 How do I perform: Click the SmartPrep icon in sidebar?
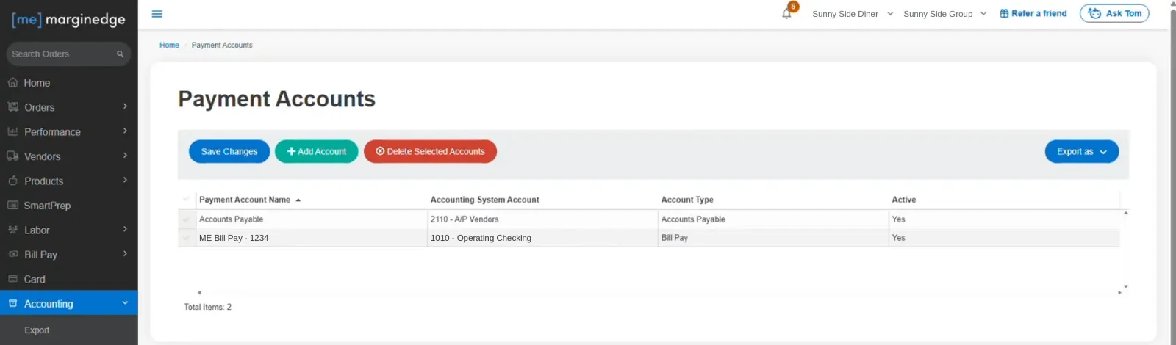(12, 206)
